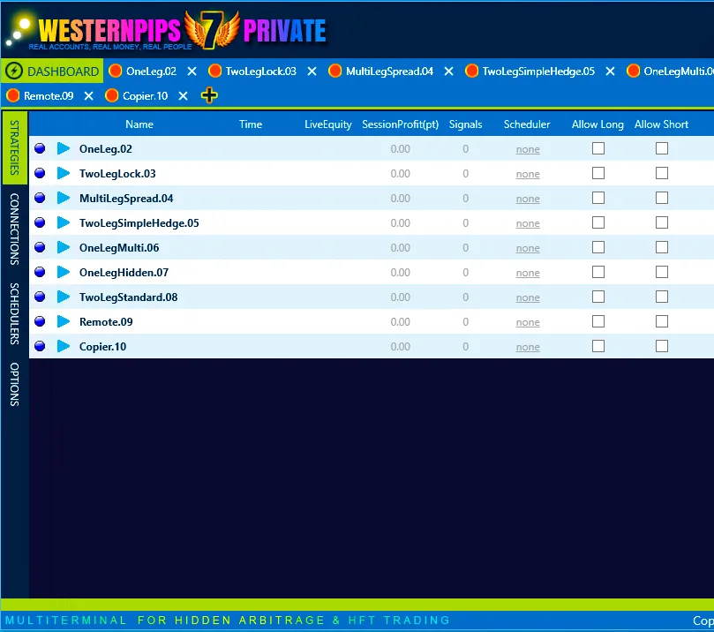Start the TwoLegStandard.08 play arrow

(x=64, y=297)
